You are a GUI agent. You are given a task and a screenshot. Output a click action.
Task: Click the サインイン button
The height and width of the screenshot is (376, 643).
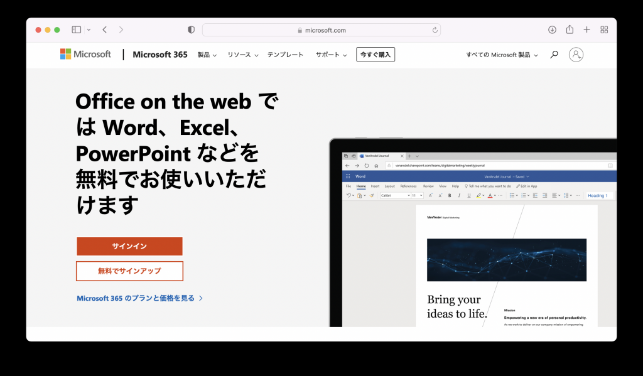point(129,246)
